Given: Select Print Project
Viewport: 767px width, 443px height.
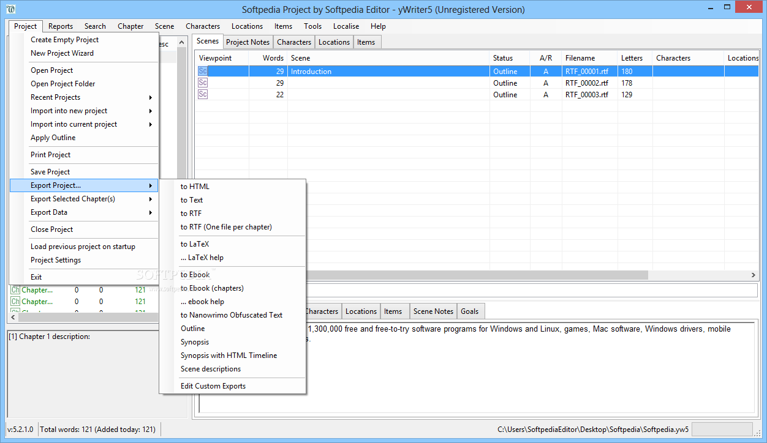Looking at the screenshot, I should 84,155.
